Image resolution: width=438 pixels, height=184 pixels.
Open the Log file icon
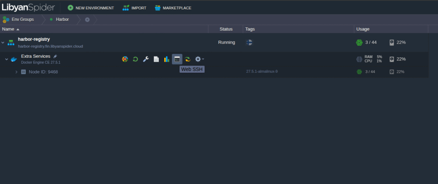tap(156, 59)
